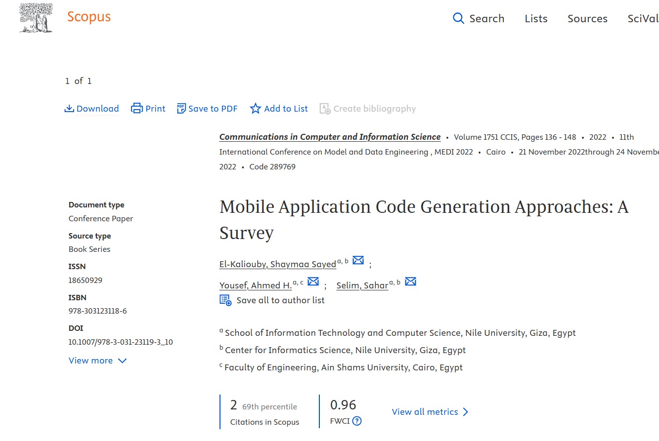This screenshot has width=659, height=441.
Task: Expand View more document details
Action: tap(97, 361)
